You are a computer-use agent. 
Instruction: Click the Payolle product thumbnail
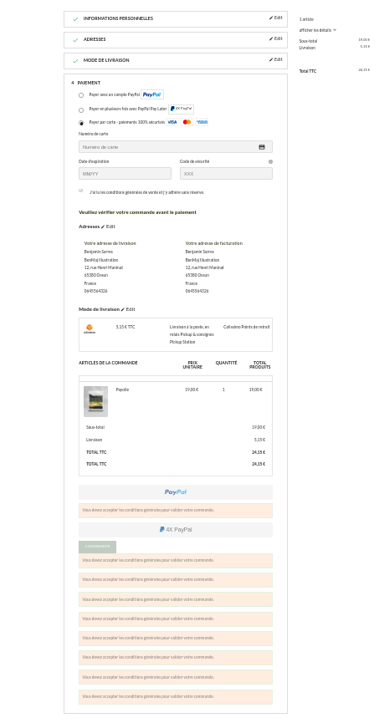point(95,401)
